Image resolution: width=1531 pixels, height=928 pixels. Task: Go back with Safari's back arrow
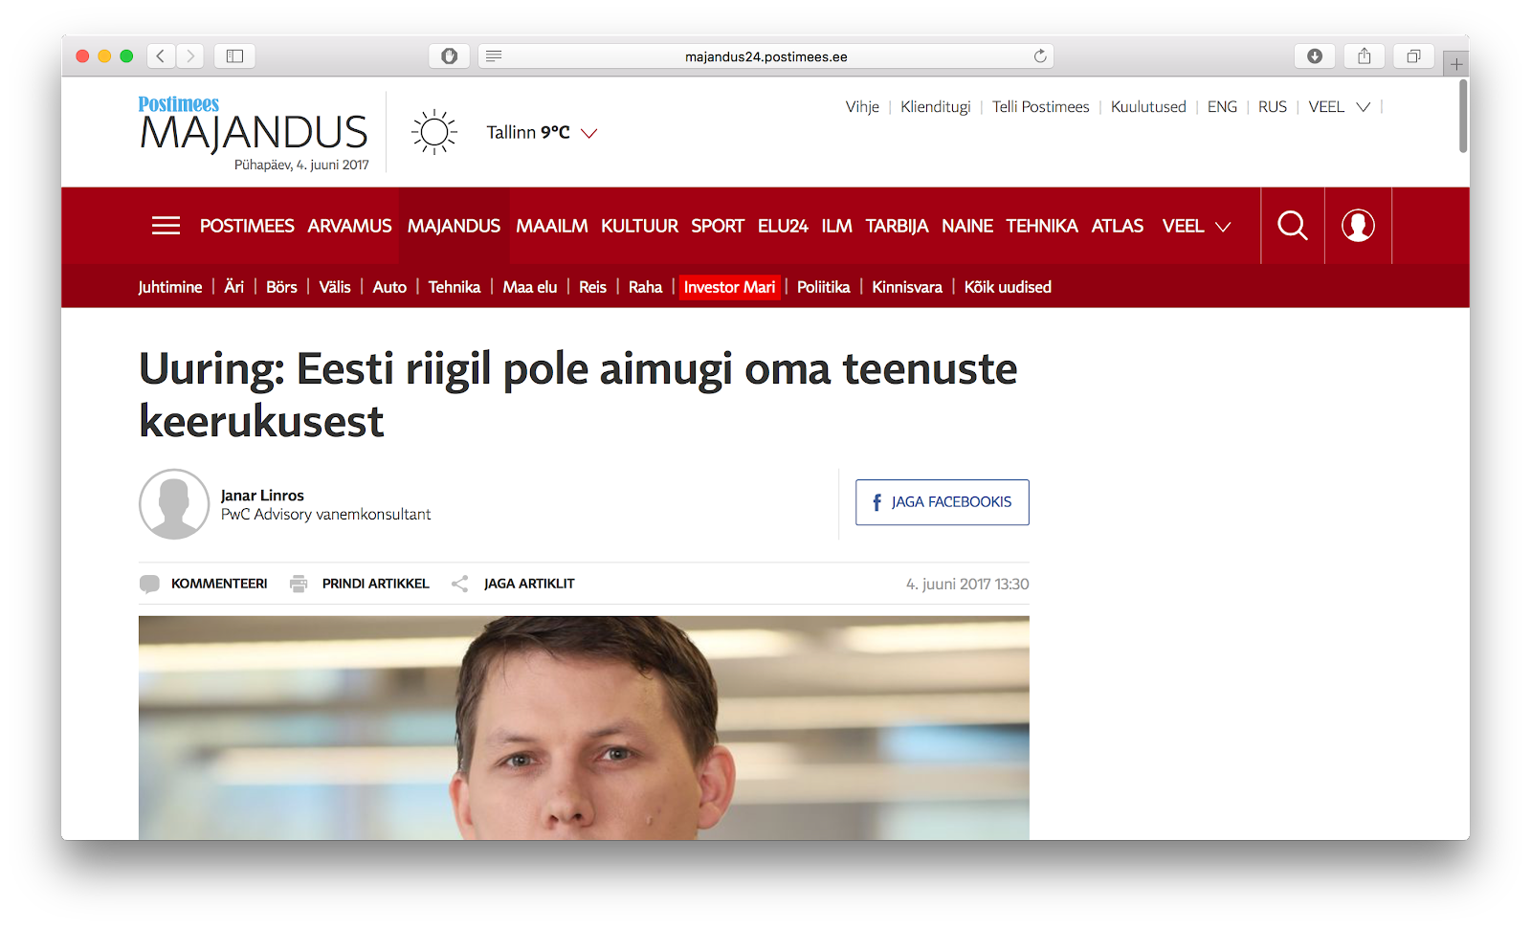coord(161,56)
